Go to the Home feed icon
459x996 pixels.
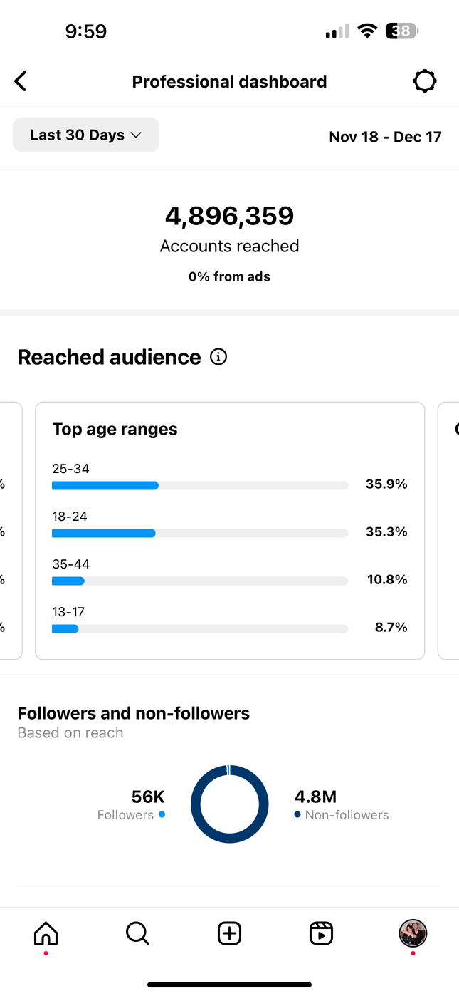click(x=46, y=933)
